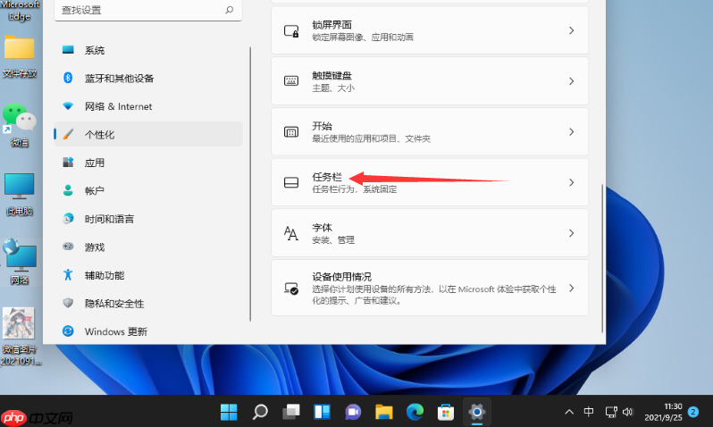Expand the 设备使用情况 row chevron
Viewport: 713px width, 427px height.
tap(572, 289)
